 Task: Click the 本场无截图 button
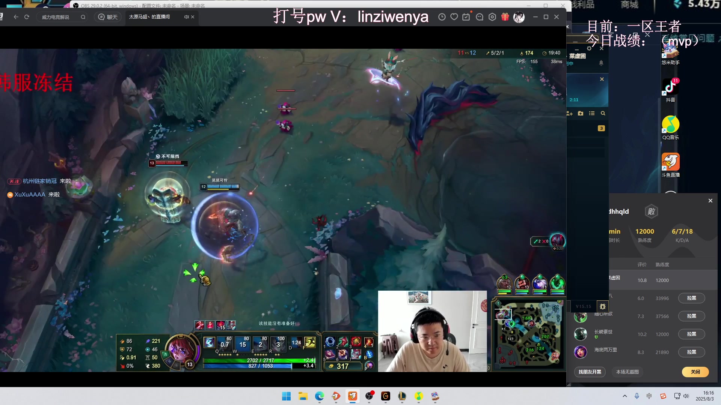tap(627, 372)
